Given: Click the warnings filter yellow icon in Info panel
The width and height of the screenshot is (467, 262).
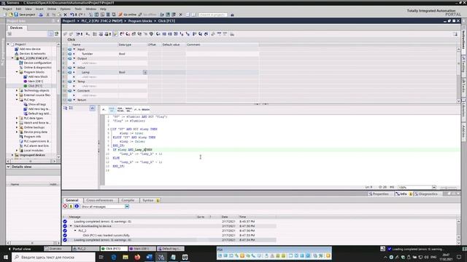Looking at the screenshot, I should tap(71, 206).
